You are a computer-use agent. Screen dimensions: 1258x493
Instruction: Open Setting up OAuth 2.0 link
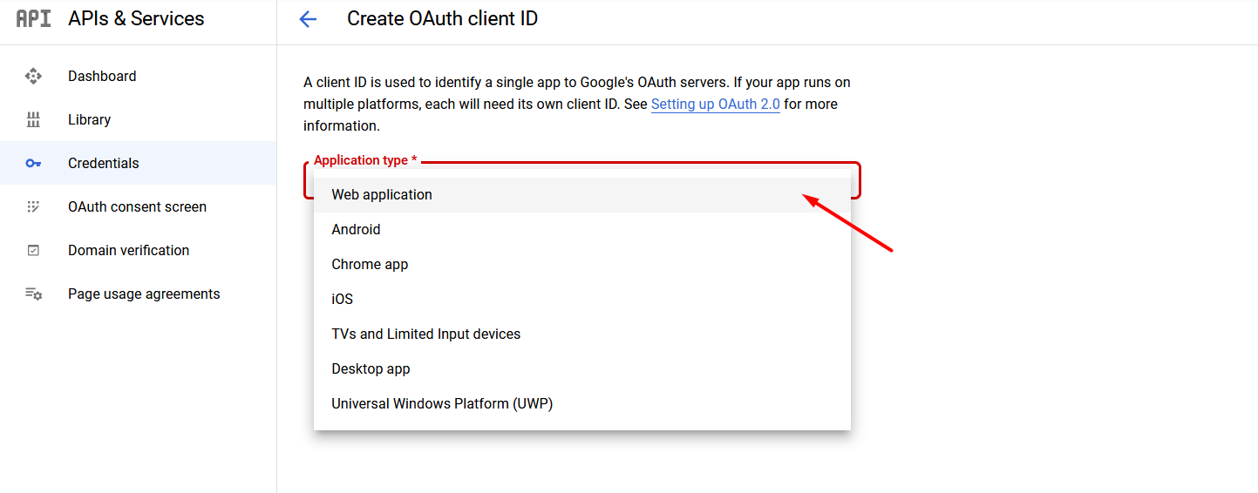click(715, 105)
